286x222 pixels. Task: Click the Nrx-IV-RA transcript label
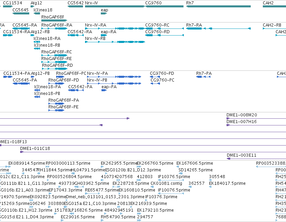95,25
